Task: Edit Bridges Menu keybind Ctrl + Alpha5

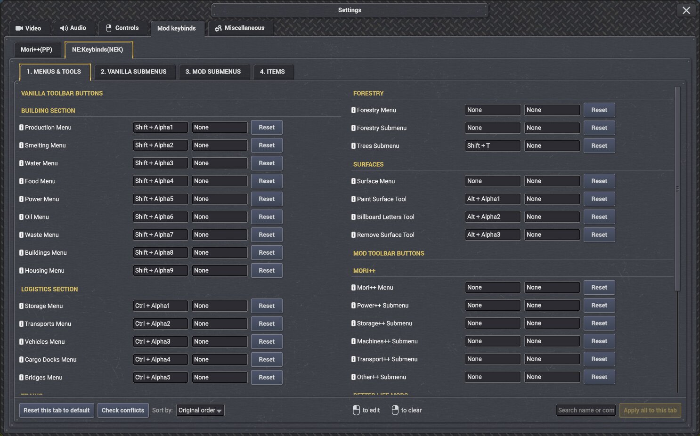Action: tap(160, 378)
